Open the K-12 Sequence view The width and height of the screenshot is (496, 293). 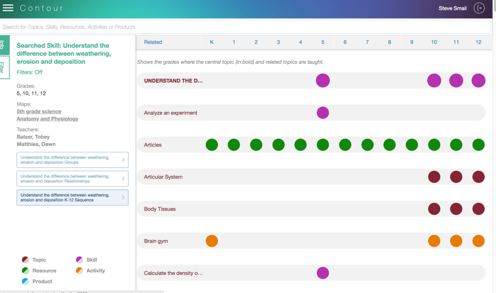(x=72, y=197)
